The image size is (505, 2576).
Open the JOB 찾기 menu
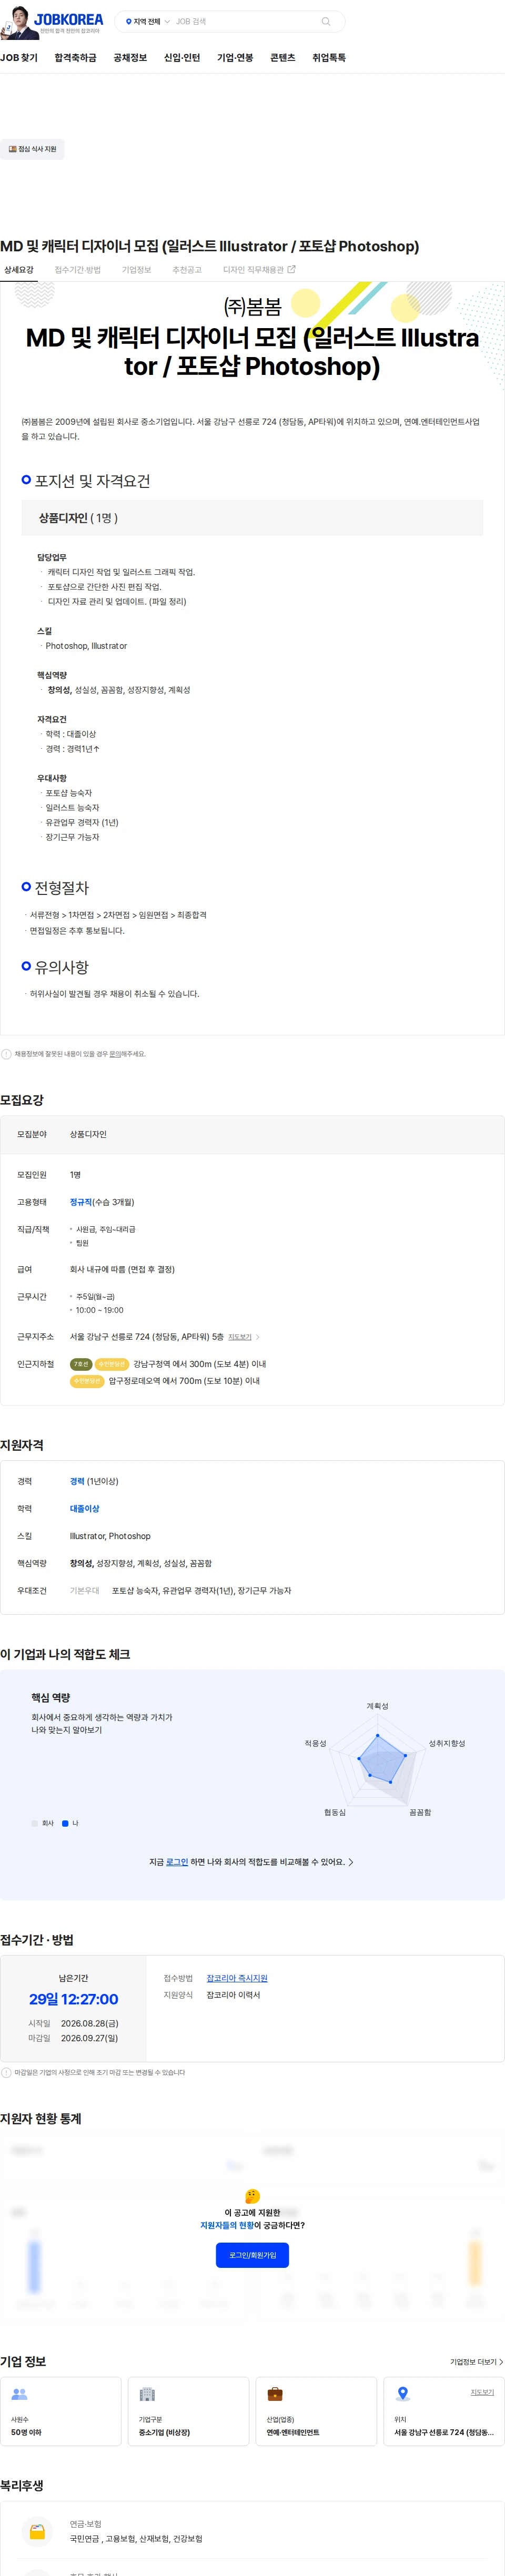coord(19,58)
